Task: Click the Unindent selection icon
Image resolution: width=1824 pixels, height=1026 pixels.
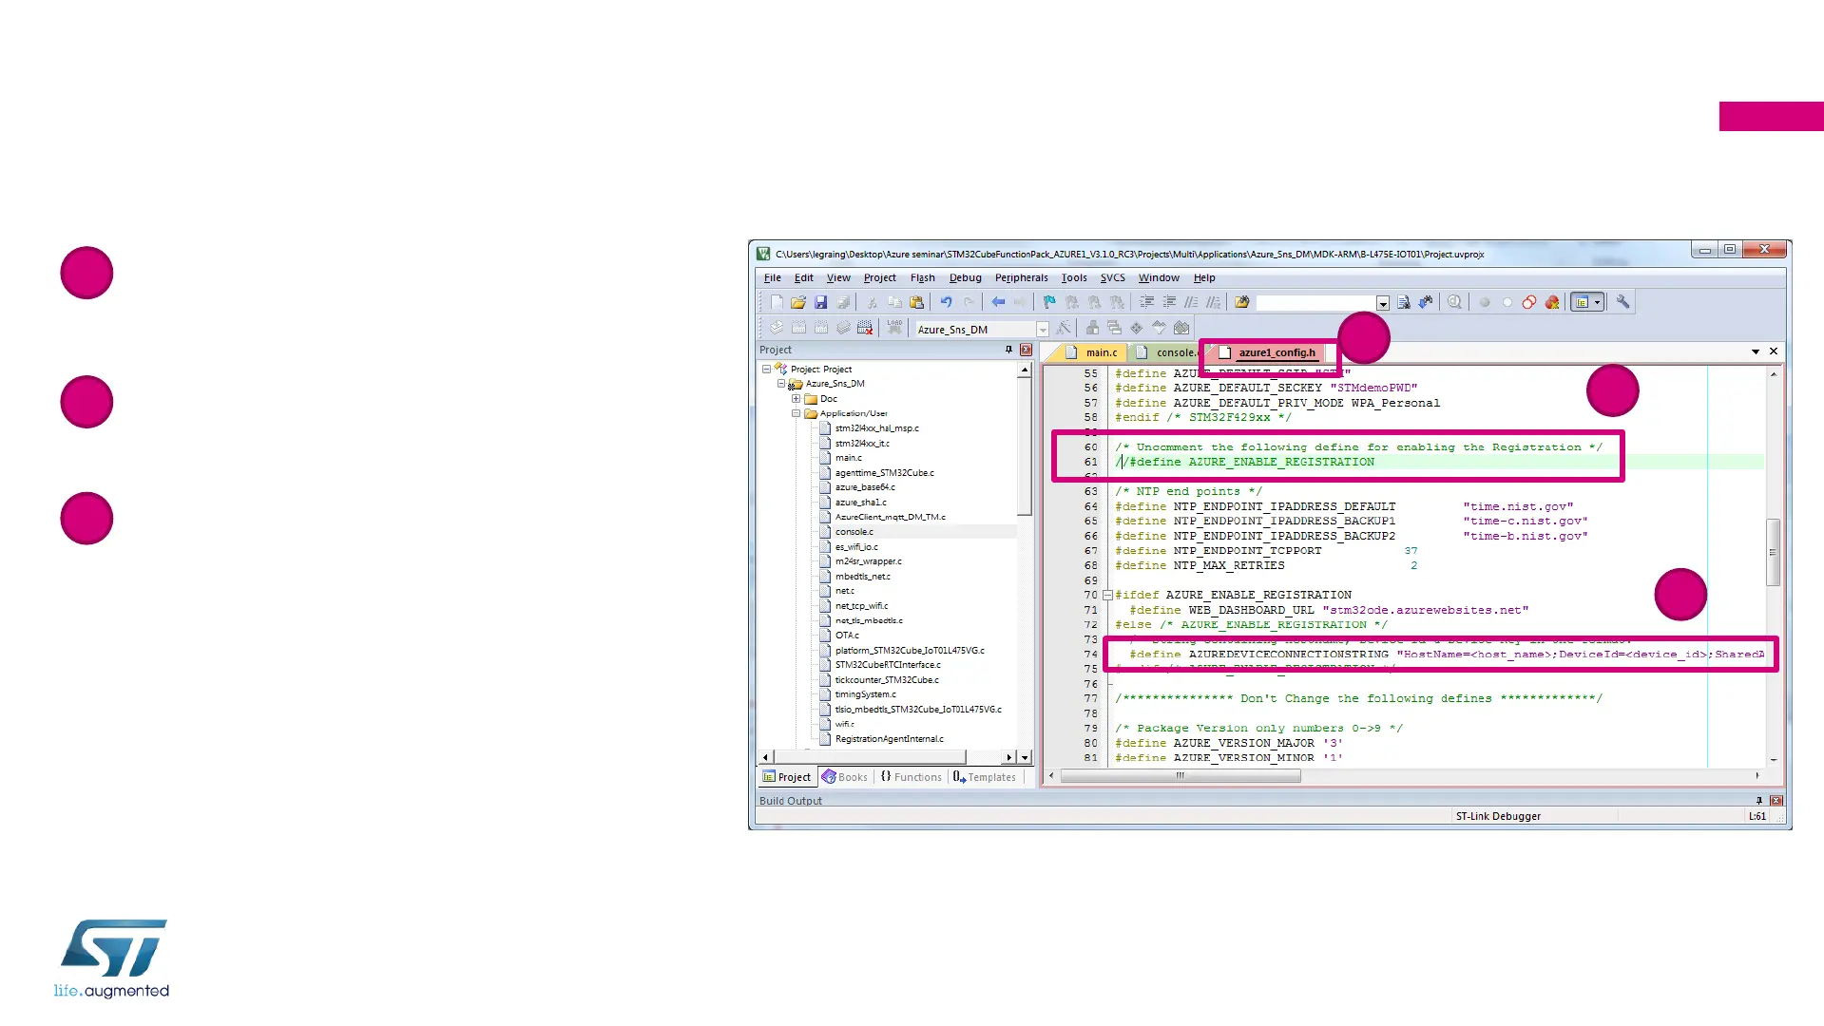Action: (1169, 302)
